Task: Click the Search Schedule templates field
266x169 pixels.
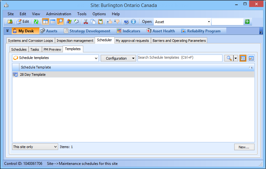Action: point(180,58)
